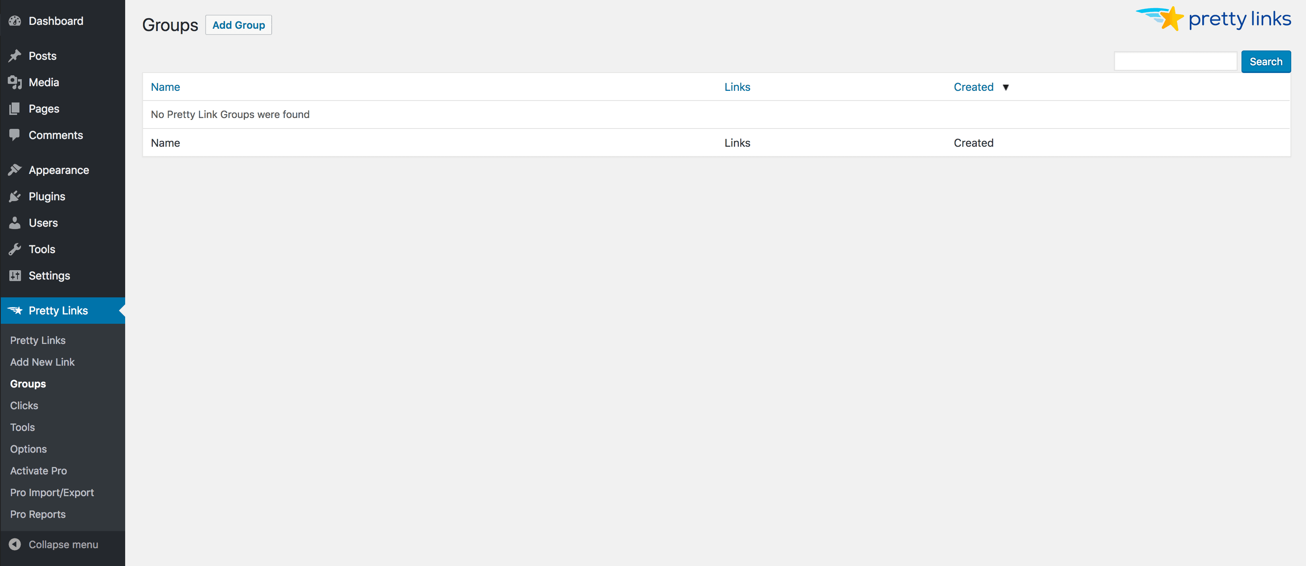Click the Name column header

(x=165, y=87)
